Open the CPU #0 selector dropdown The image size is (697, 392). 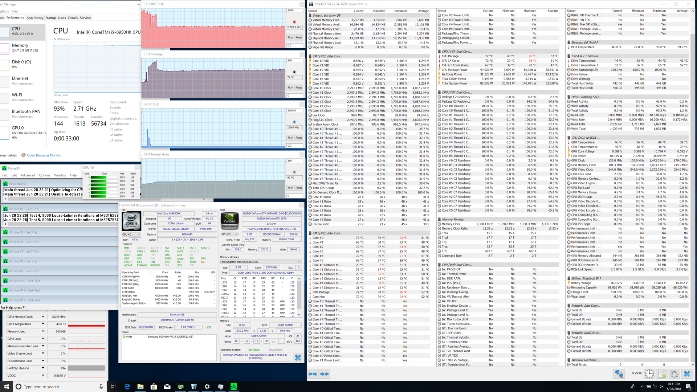point(131,234)
